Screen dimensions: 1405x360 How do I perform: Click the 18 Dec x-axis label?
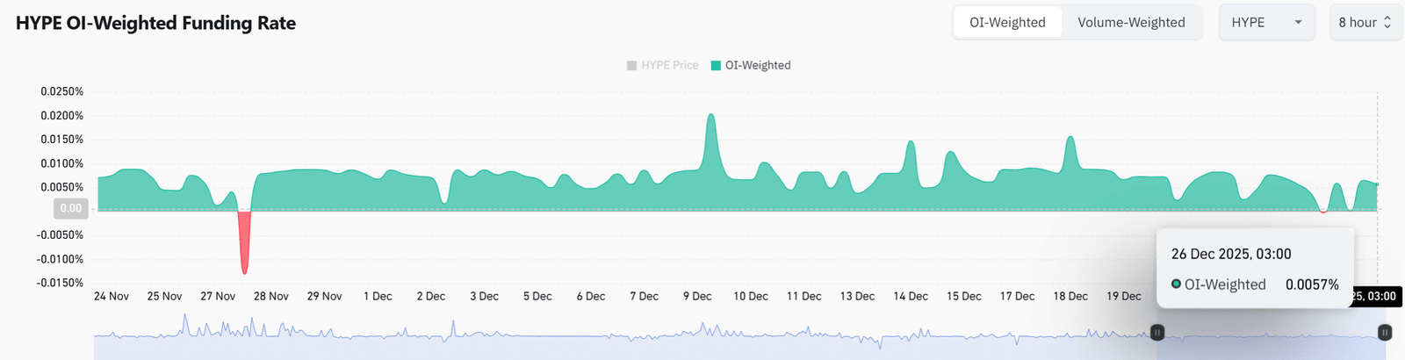coord(1070,296)
